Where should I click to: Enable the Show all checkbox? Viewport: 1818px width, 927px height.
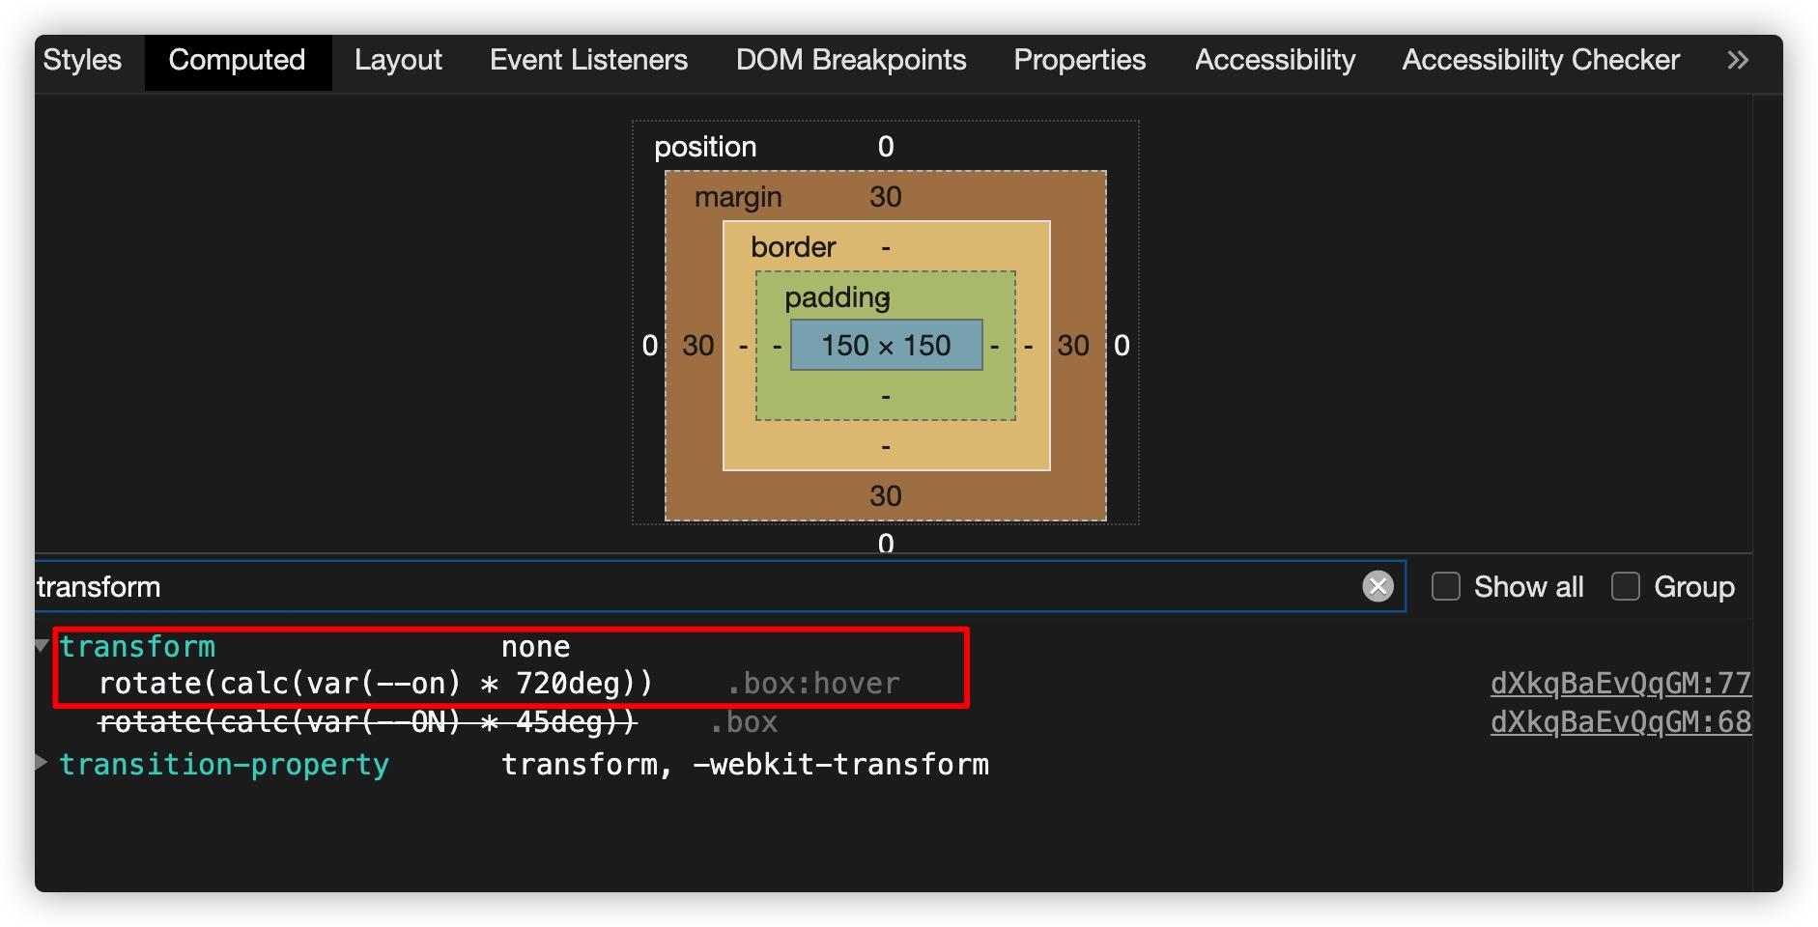click(1445, 586)
